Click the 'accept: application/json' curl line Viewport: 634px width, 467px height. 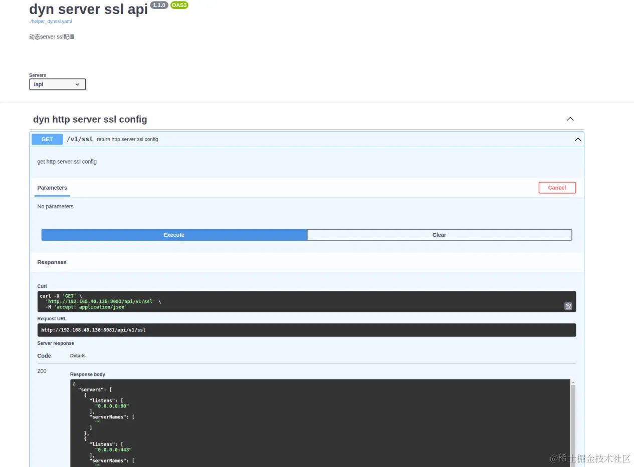click(86, 307)
